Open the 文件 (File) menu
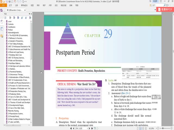Image resolution: width=174 pixels, height=130 pixels. click(3, 5)
